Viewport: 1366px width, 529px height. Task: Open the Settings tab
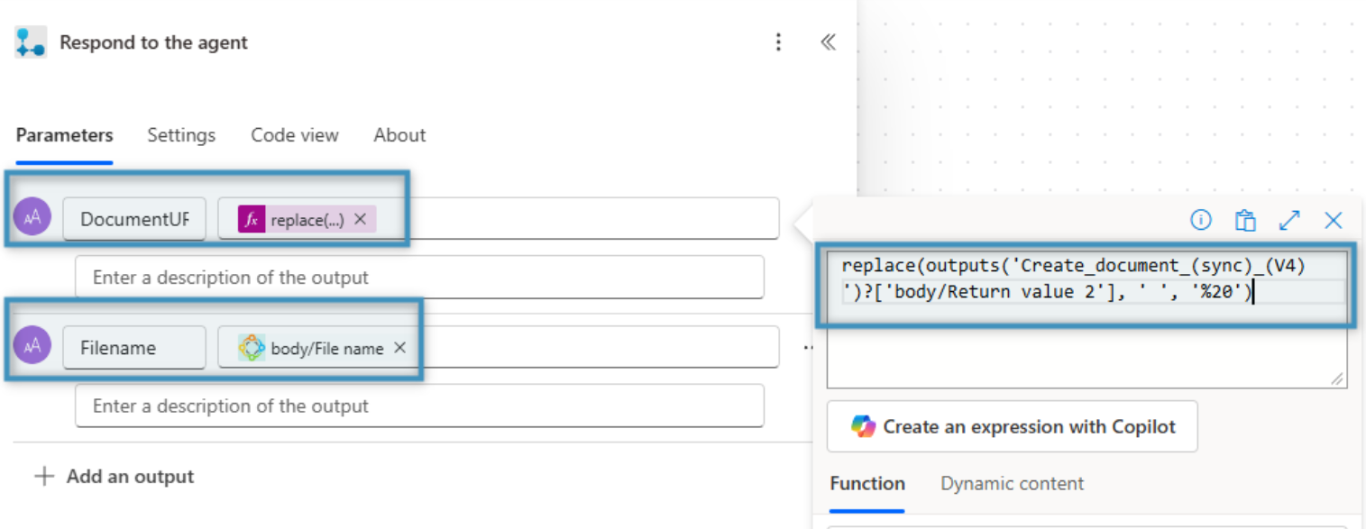pyautogui.click(x=181, y=135)
